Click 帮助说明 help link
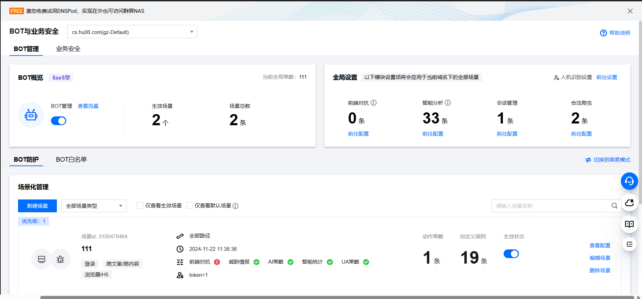Image resolution: width=642 pixels, height=299 pixels. tap(619, 33)
